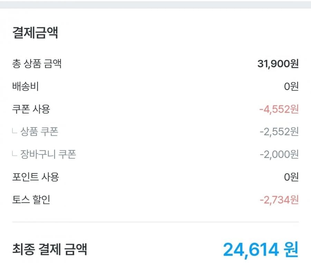The height and width of the screenshot is (265, 311).
Task: Click the indent marker before 장바구니 쿠폰
Action: (x=15, y=154)
